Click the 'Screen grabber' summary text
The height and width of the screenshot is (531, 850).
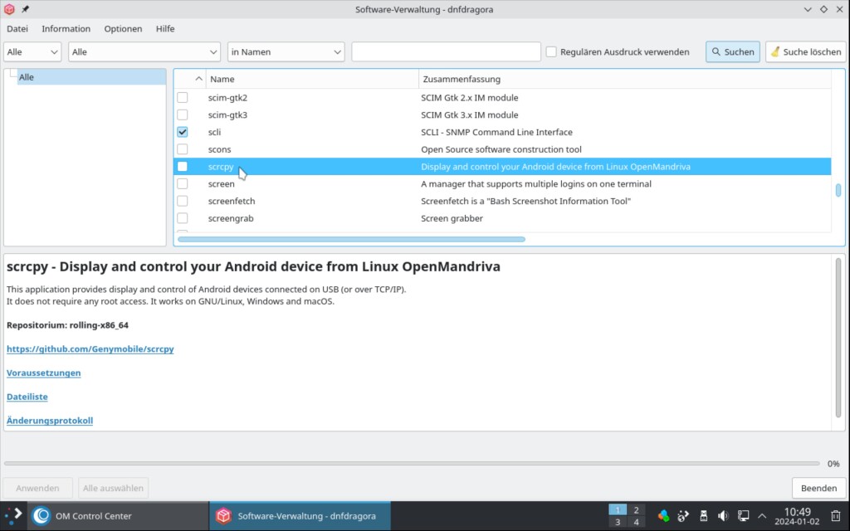tap(452, 218)
